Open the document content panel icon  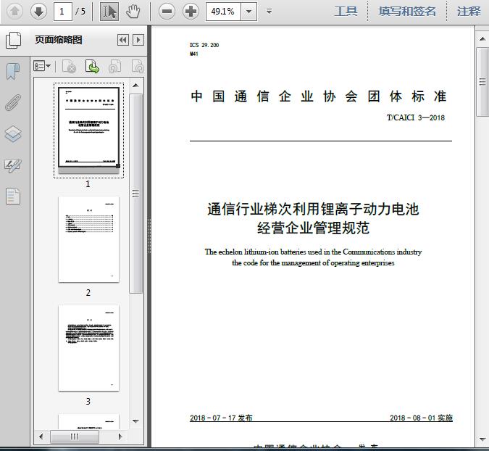(x=13, y=196)
